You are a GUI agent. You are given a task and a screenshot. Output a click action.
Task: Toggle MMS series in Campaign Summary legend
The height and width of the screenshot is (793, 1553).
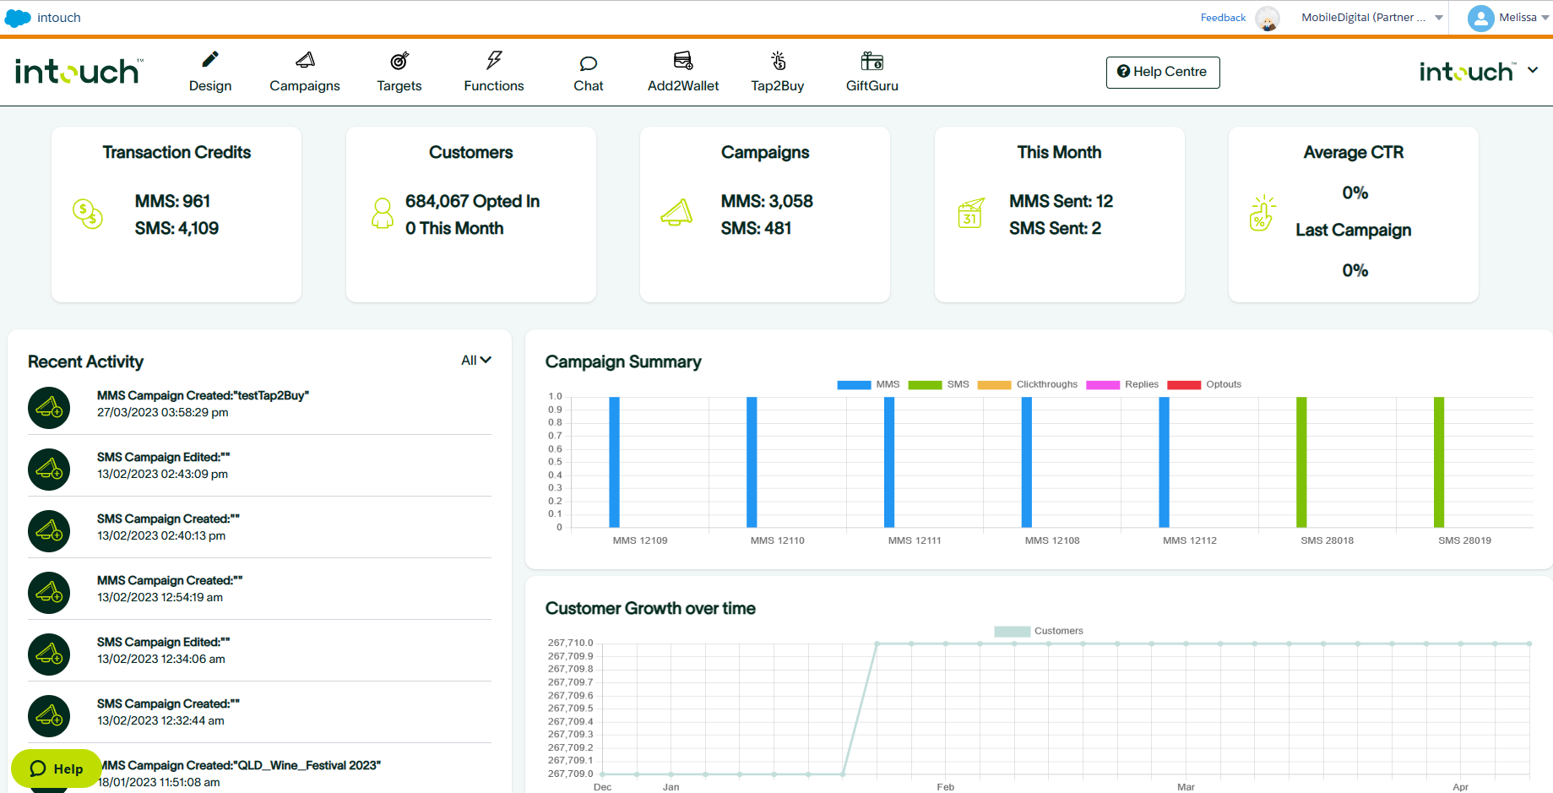[x=854, y=385]
